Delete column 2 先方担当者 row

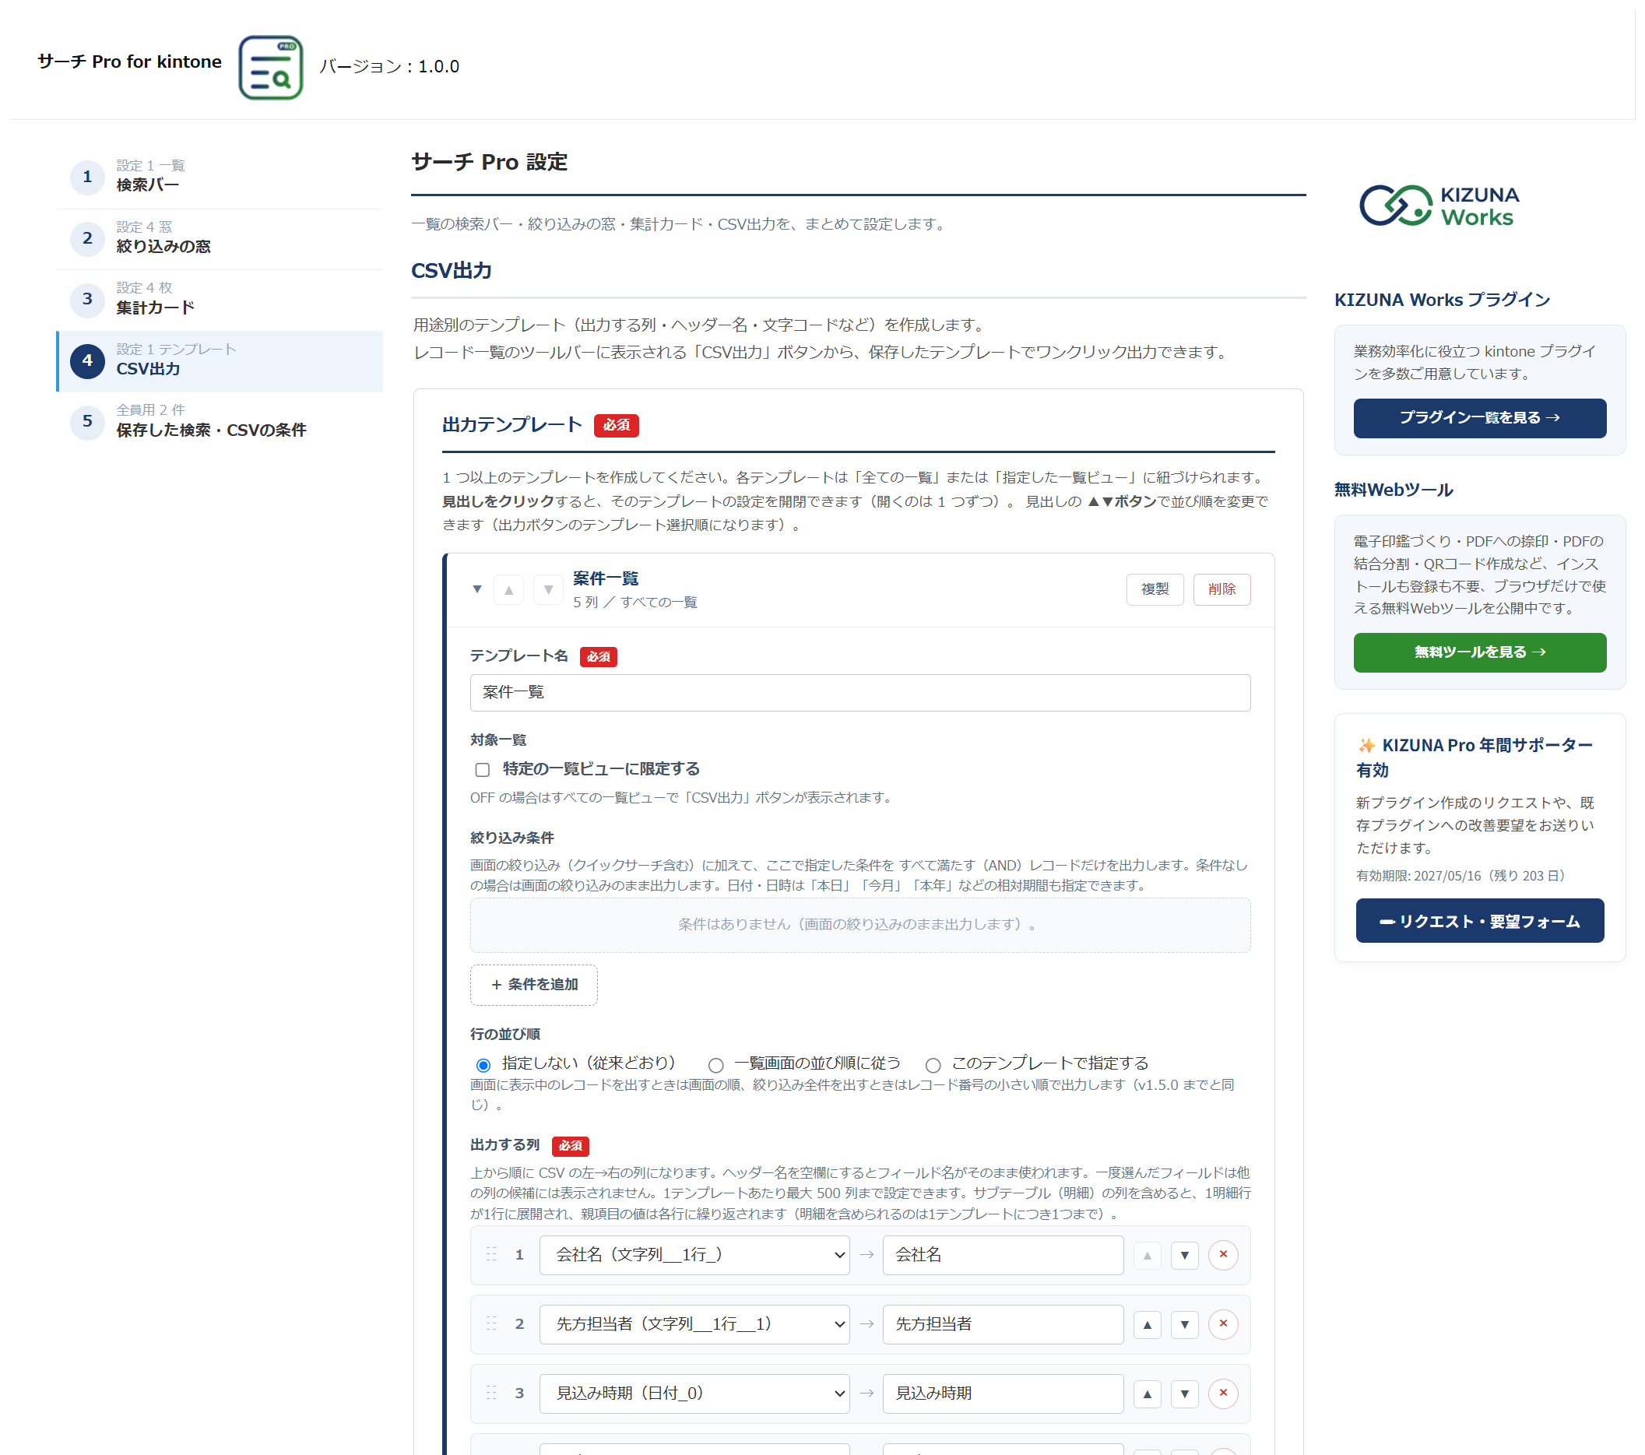click(x=1222, y=1324)
